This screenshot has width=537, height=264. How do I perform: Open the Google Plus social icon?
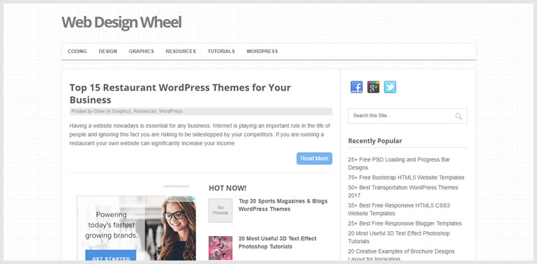tap(373, 87)
